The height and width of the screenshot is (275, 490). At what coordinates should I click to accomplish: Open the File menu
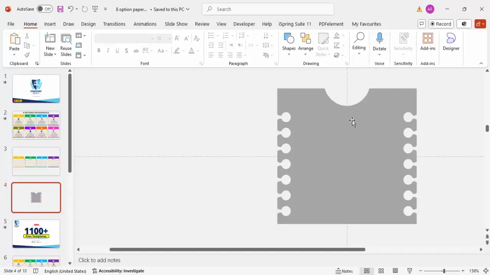click(x=11, y=24)
